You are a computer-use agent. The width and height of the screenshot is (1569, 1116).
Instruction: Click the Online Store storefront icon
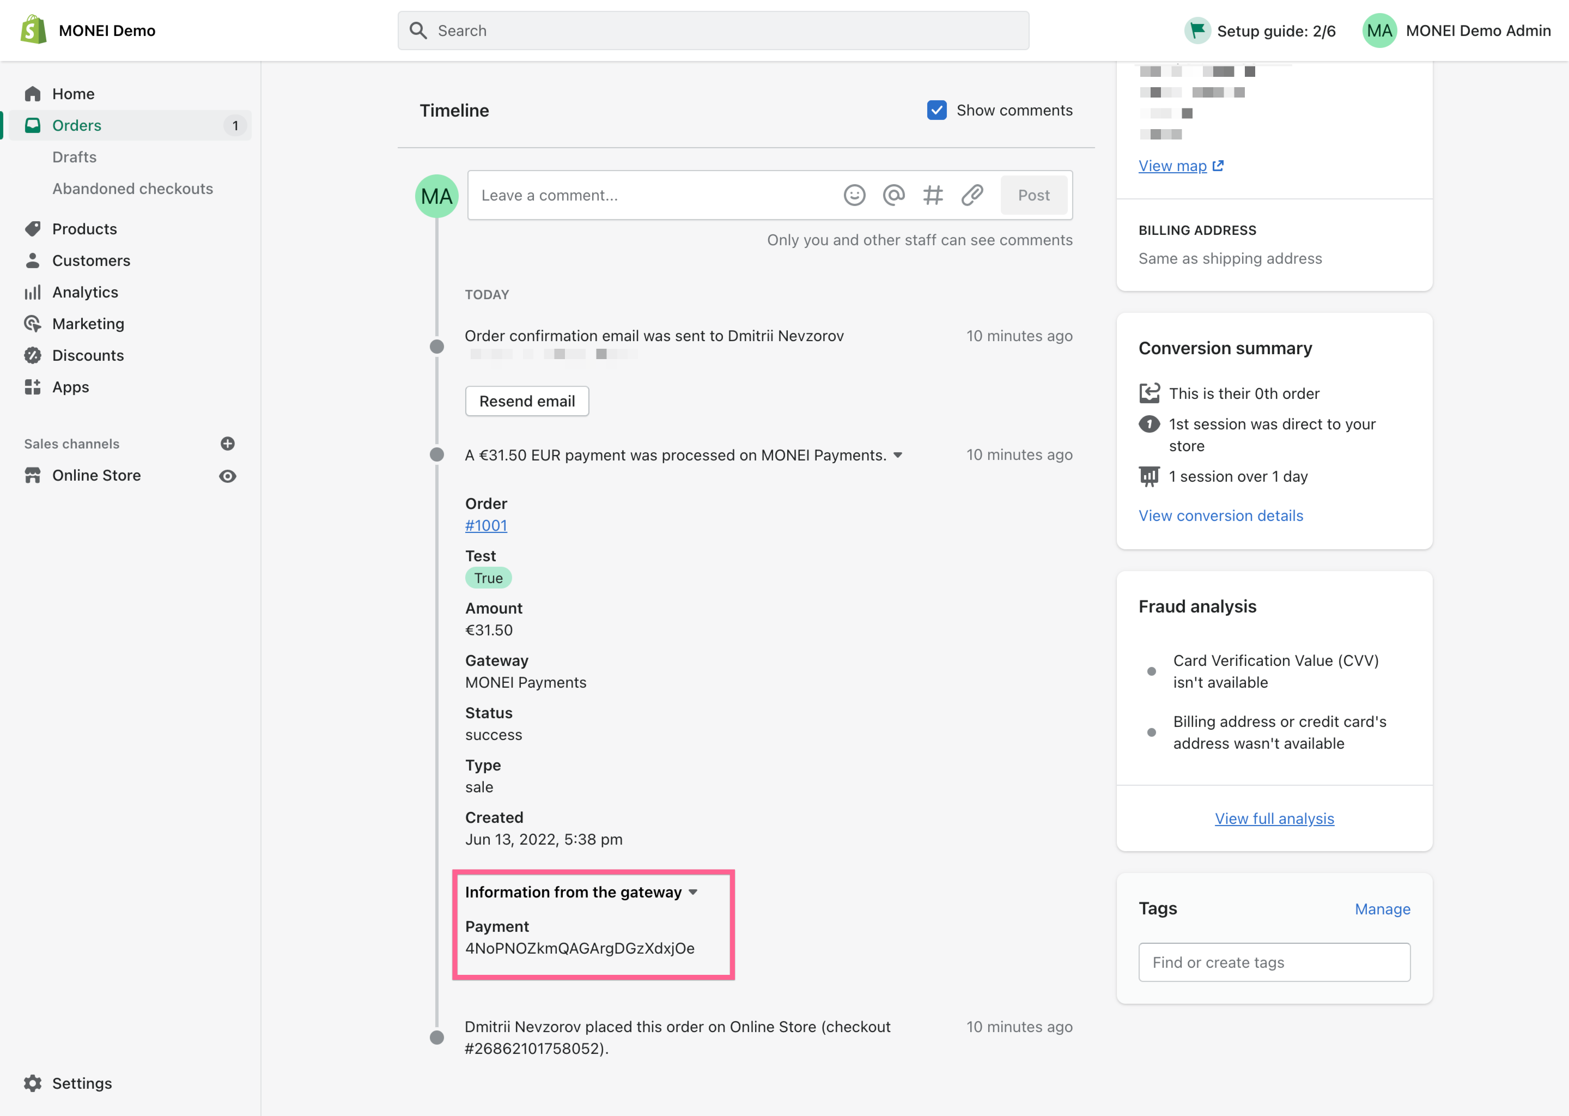point(32,476)
